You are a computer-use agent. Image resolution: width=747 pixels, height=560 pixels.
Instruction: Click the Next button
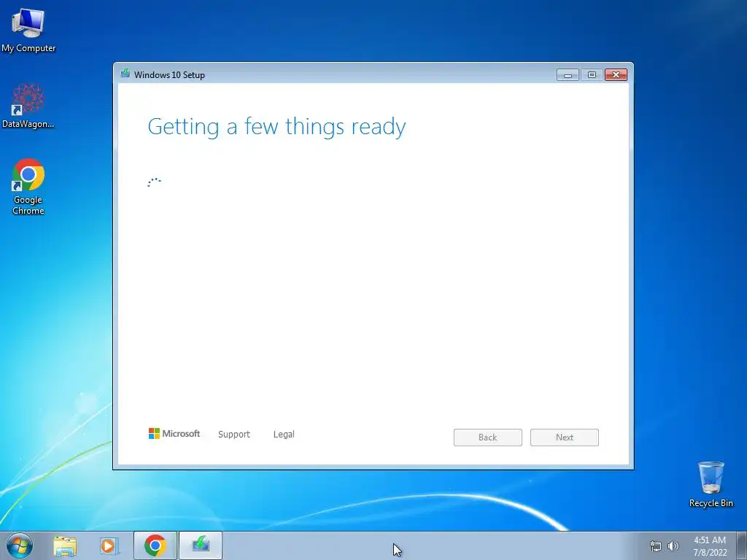click(x=565, y=437)
